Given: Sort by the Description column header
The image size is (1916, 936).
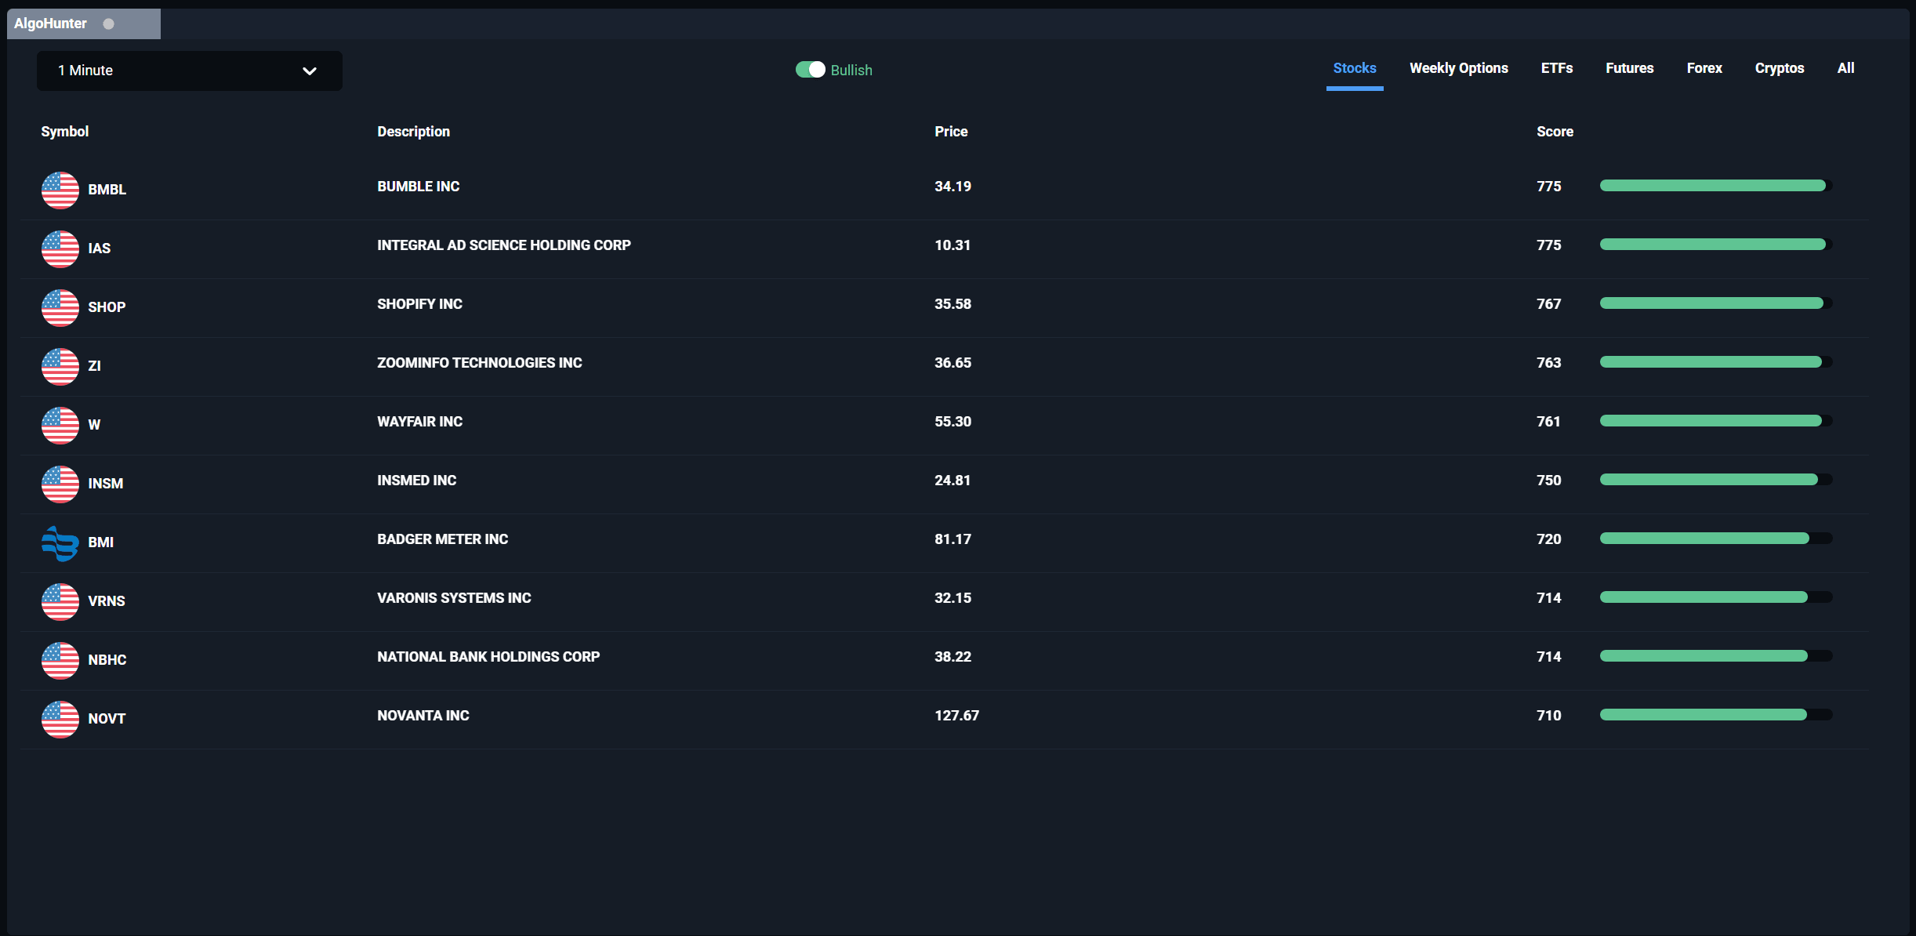Looking at the screenshot, I should coord(414,131).
